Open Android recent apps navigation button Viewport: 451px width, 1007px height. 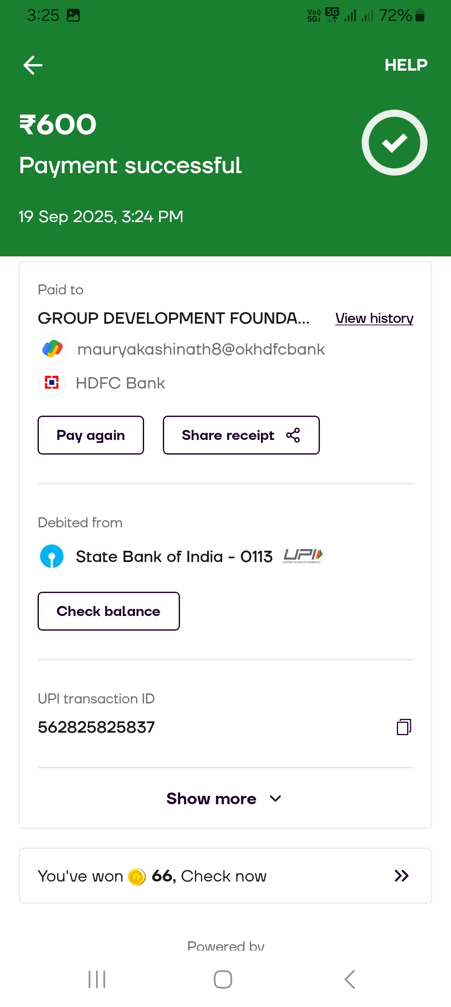97,979
